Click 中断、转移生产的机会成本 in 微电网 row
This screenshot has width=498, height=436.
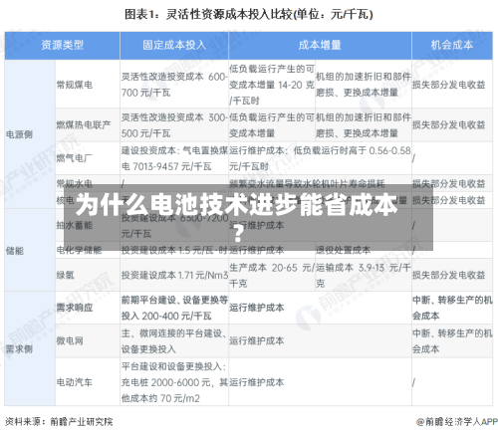(452, 340)
